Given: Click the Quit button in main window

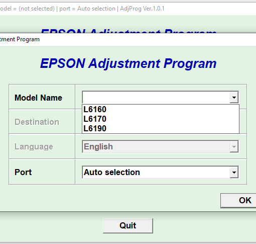Looking at the screenshot, I should [x=128, y=226].
